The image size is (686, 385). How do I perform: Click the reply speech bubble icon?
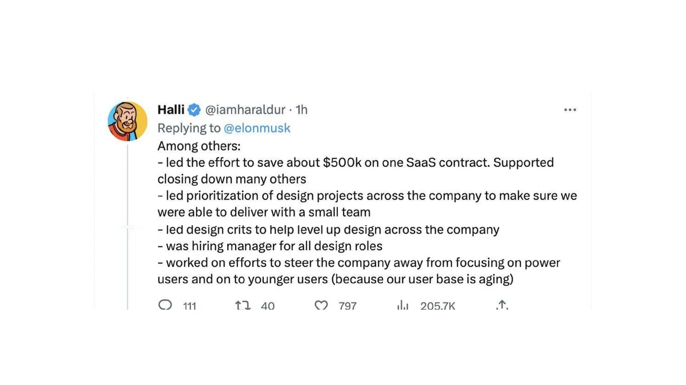(x=165, y=305)
